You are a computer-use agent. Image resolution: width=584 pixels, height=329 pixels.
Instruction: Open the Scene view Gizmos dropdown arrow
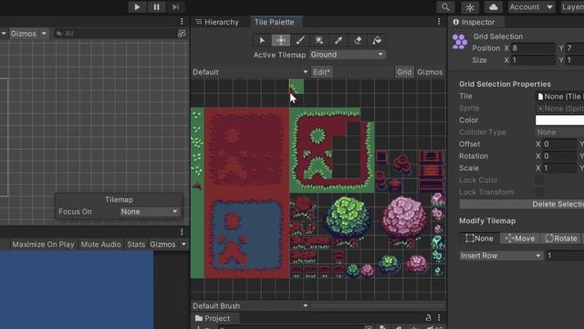click(x=44, y=34)
